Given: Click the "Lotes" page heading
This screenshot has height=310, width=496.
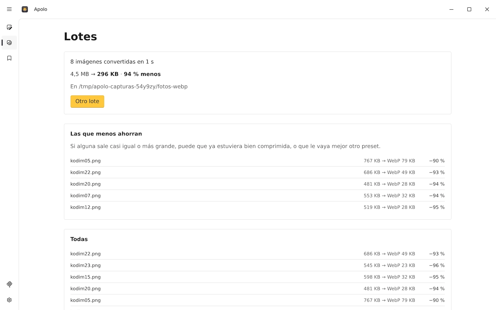Looking at the screenshot, I should 80,36.
